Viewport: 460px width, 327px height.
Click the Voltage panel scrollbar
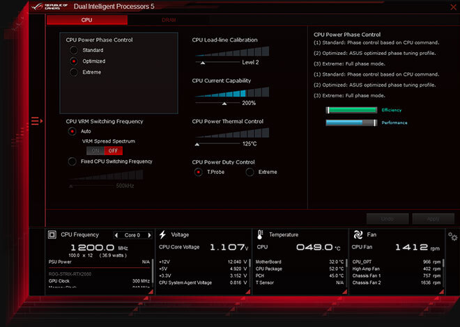(x=250, y=264)
